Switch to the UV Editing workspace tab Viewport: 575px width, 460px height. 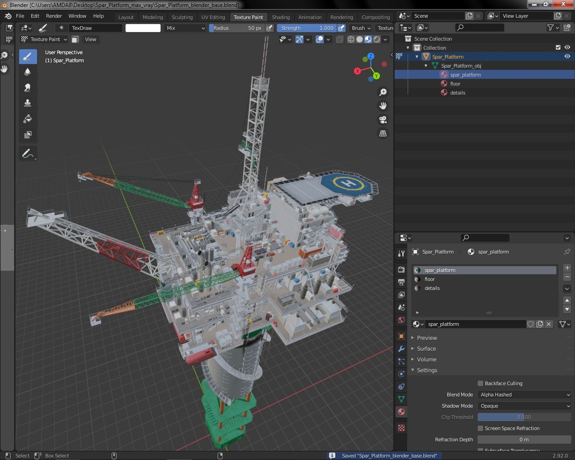213,17
